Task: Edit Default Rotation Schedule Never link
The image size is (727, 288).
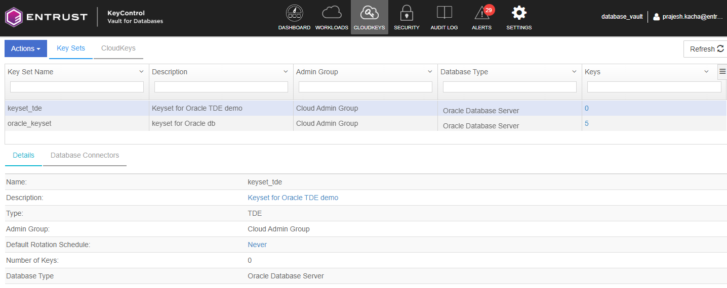Action: click(257, 245)
